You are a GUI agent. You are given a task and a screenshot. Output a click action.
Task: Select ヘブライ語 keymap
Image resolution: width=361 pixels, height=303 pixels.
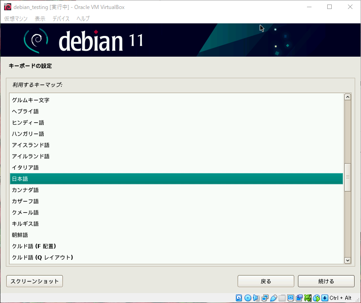[x=176, y=111]
